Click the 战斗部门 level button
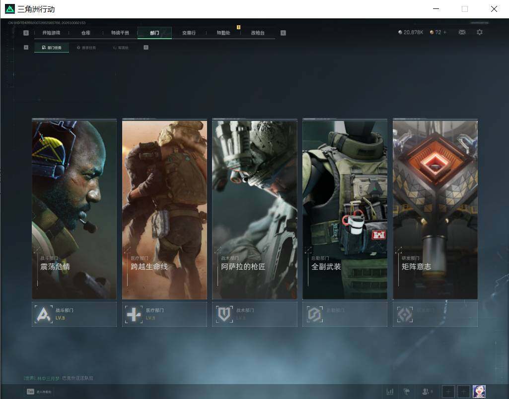Screen dimensions: 509x399 74,314
